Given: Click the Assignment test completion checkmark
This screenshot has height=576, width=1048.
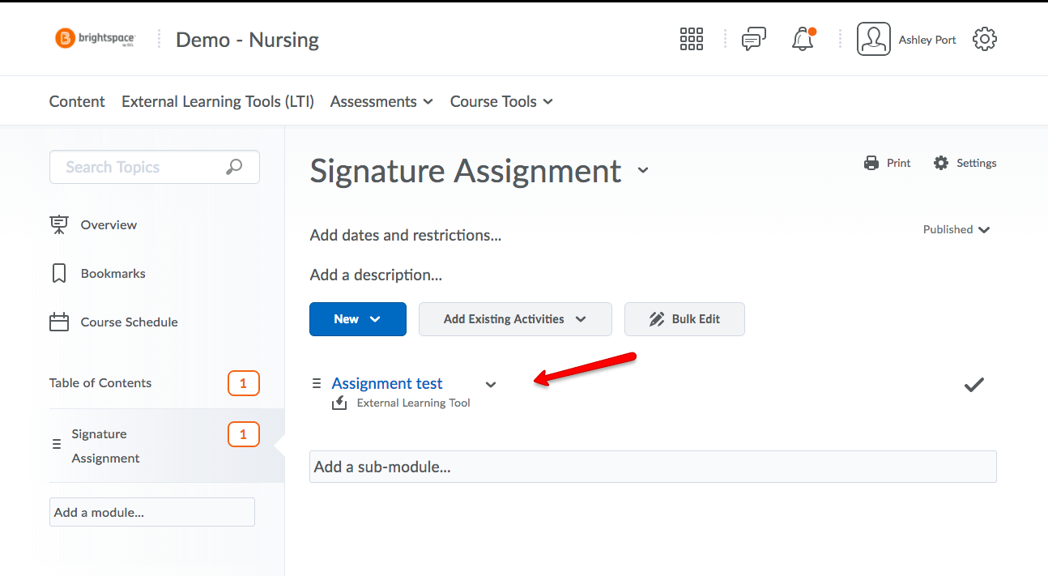Looking at the screenshot, I should click(973, 385).
